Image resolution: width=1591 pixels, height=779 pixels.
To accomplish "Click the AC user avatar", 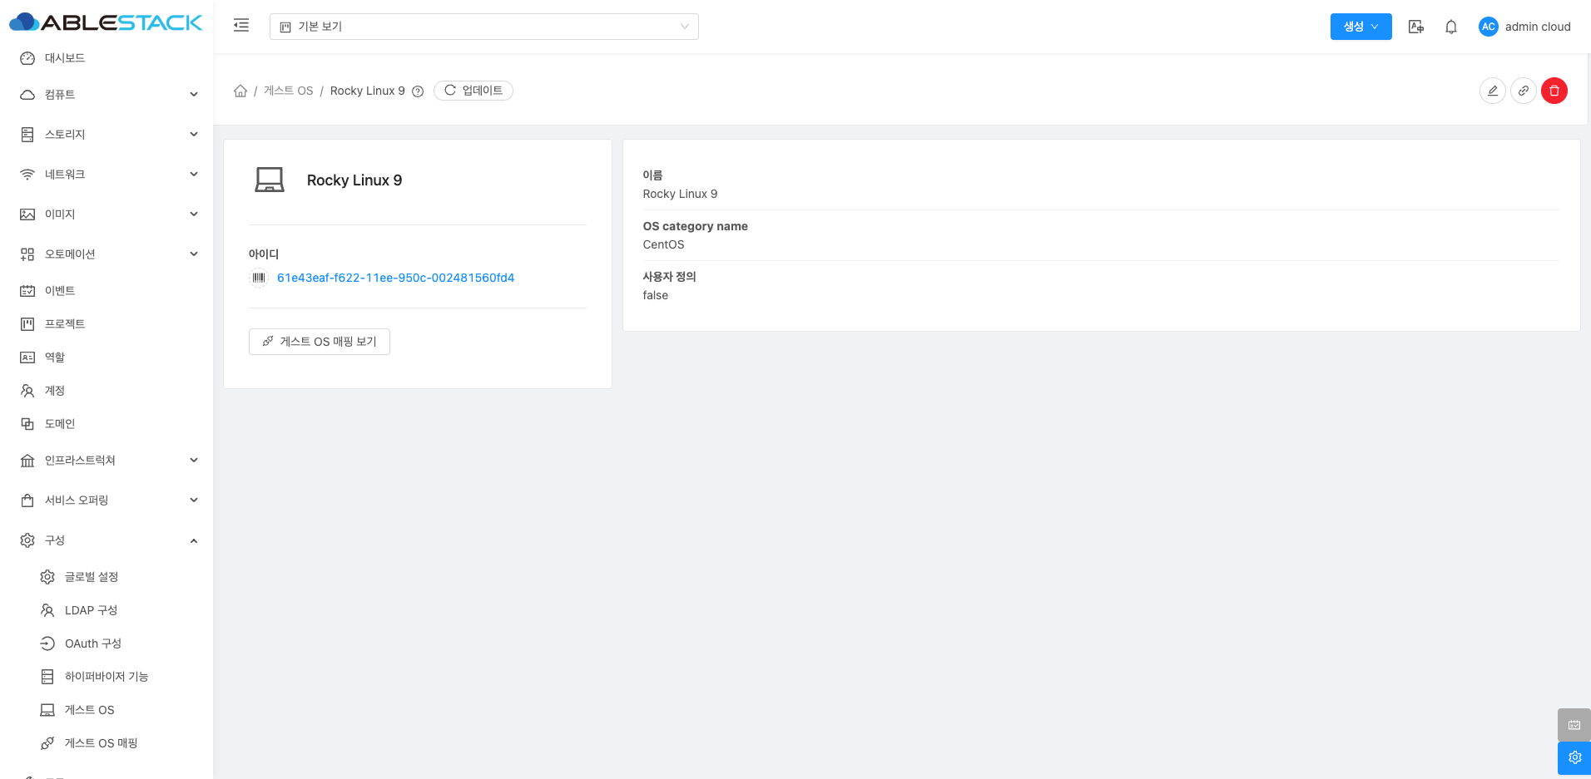I will point(1488,27).
